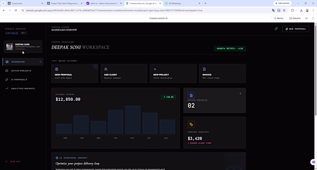Click the Analytics Insights trend sidebar icon

click(7, 88)
